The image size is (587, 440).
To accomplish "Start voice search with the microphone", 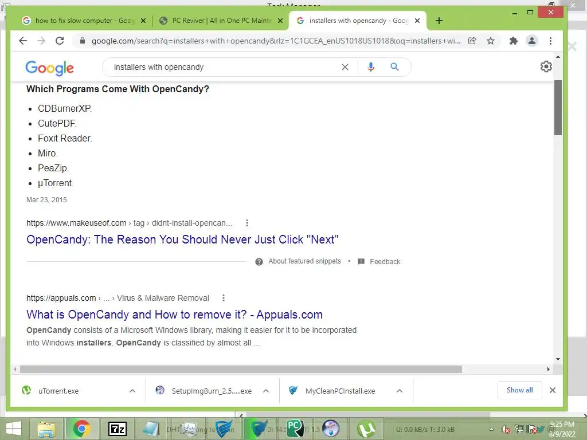I will 371,67.
